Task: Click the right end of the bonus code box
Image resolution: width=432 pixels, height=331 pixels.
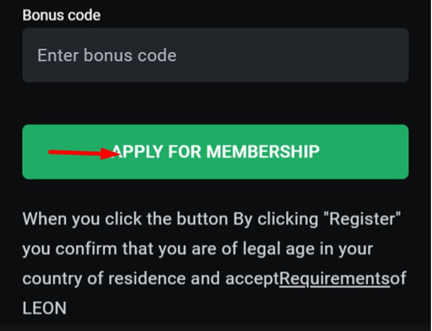Action: [392, 56]
